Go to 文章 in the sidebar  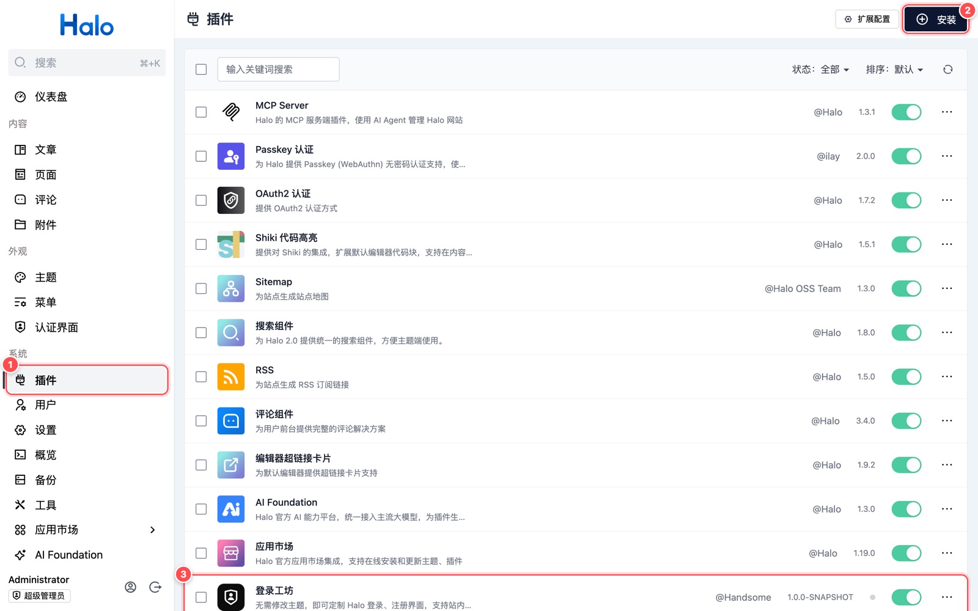point(87,150)
